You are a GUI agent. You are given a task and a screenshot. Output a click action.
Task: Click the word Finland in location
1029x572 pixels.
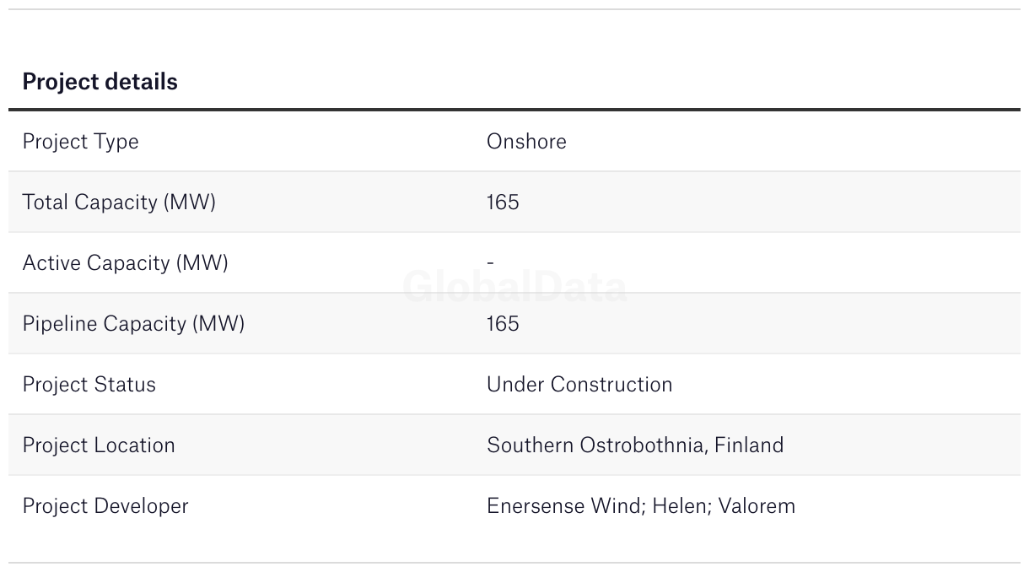click(749, 445)
